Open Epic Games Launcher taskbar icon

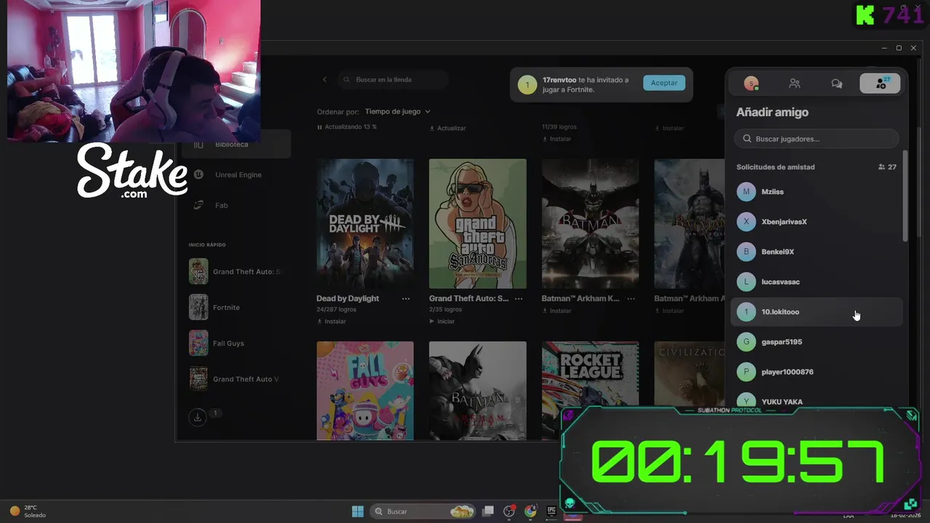tap(551, 511)
